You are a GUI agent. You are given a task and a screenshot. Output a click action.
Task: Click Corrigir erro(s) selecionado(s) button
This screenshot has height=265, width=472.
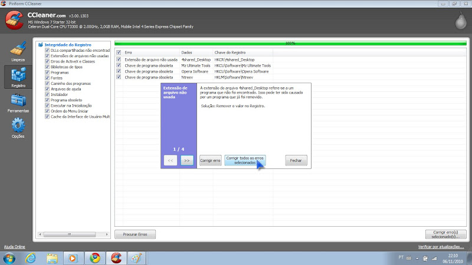tap(446, 234)
